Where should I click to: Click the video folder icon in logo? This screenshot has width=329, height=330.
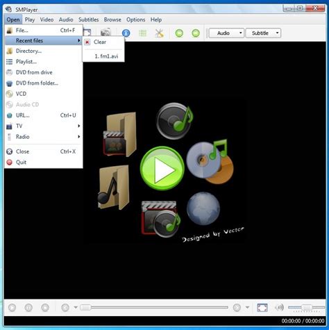pos(120,135)
